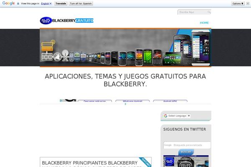Viewport: 251px width, 167px height.
Task: Open the Options dropdown menu
Action: tap(238, 3)
